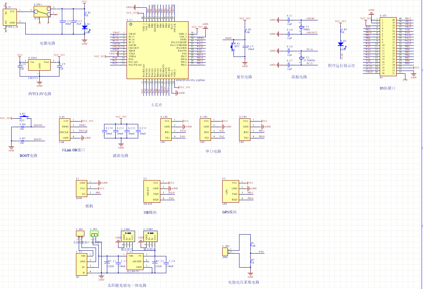The image size is (423, 289).
Task: Click the 'OSCOUT' net label near crystal
Action: [x=312, y=32]
